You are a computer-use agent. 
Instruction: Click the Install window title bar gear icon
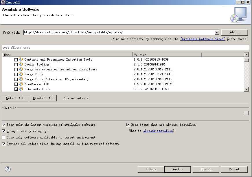pyautogui.click(x=3, y=2)
